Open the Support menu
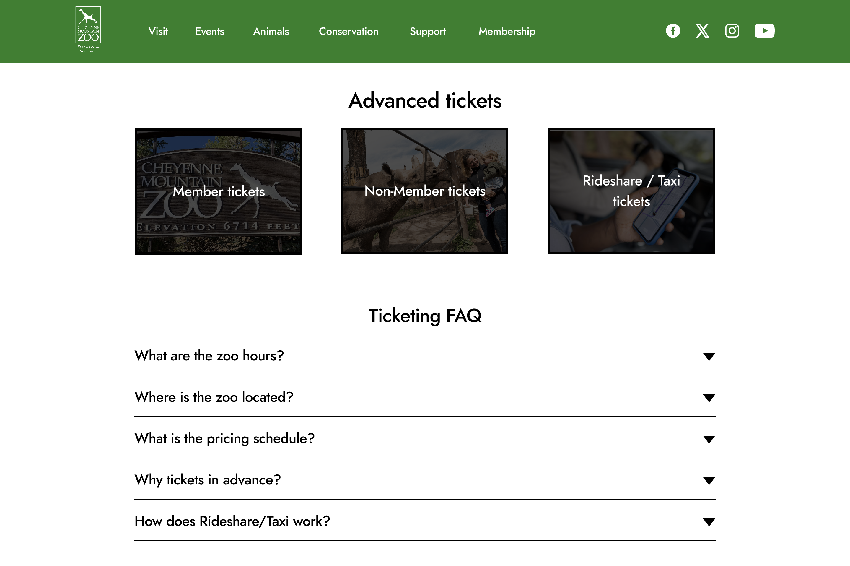The image size is (850, 566). [x=428, y=31]
